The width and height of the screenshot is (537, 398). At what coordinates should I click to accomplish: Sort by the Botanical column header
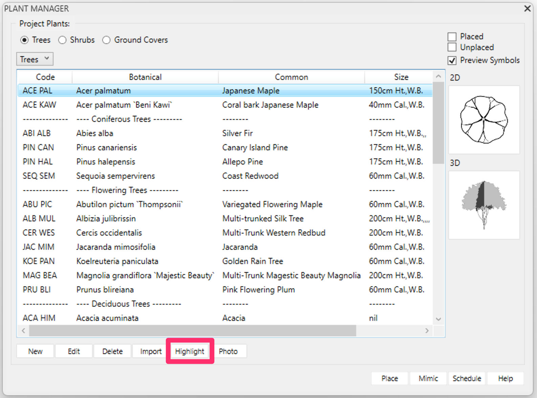point(145,77)
